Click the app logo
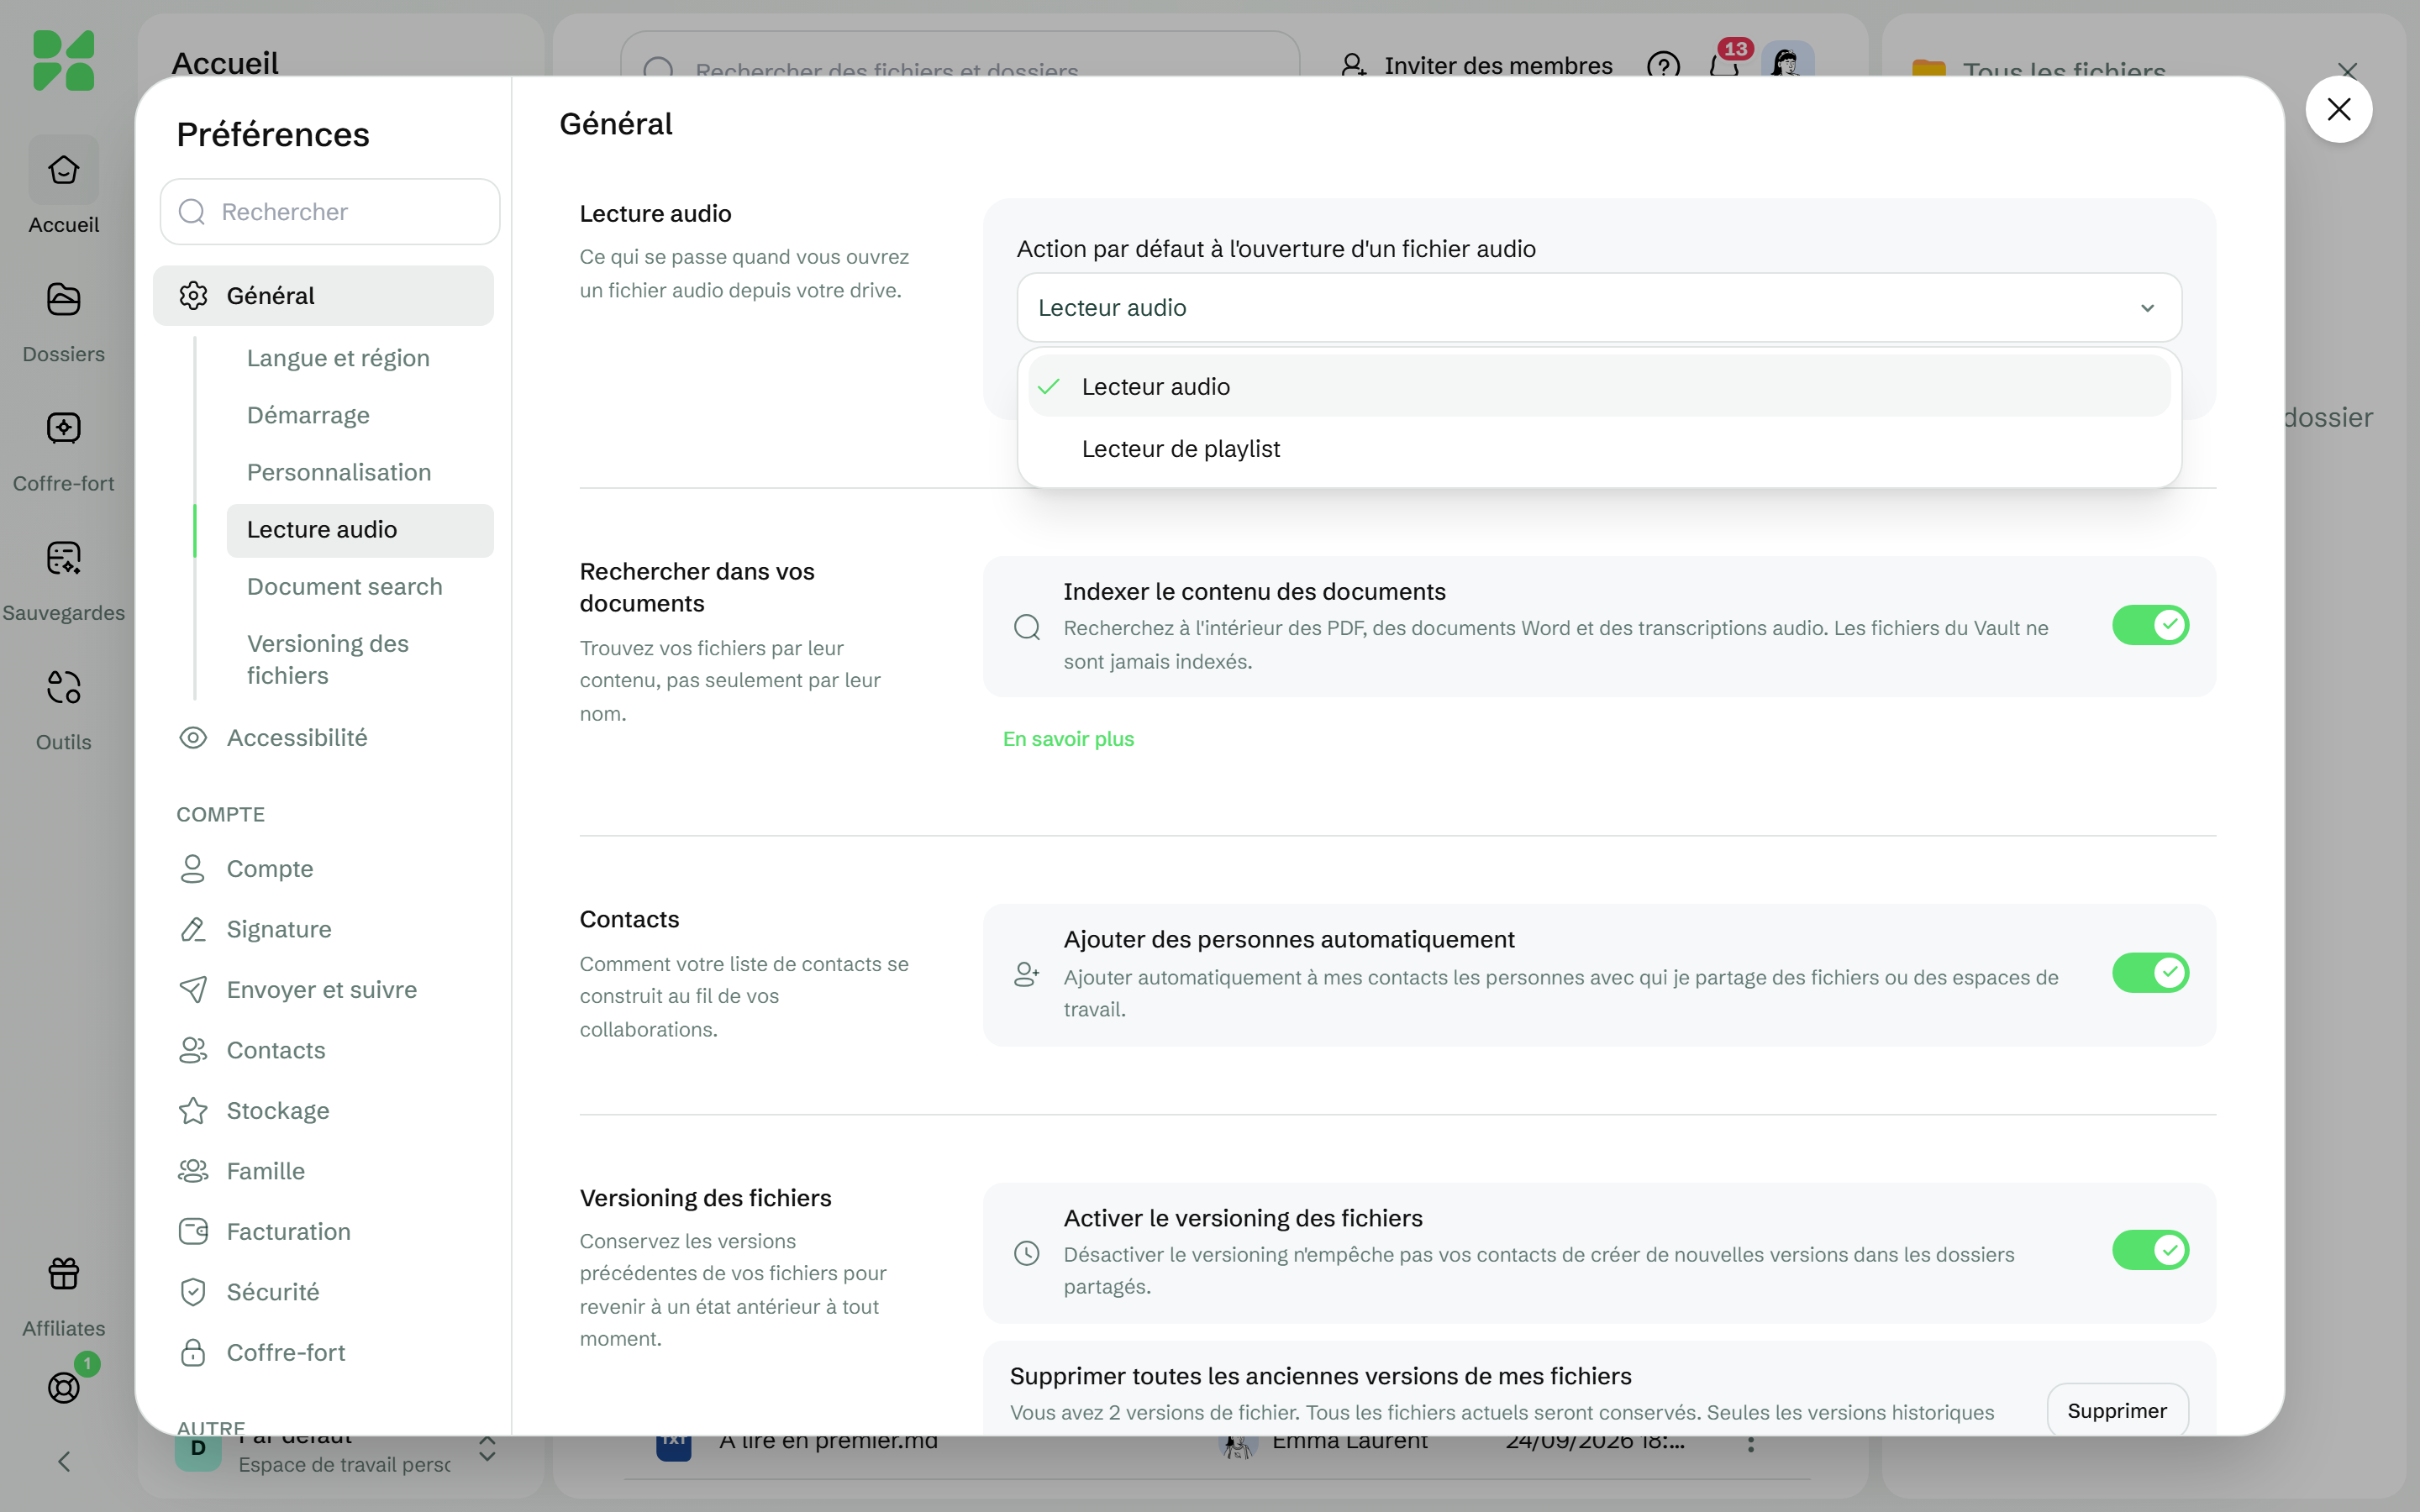2420x1512 pixels. (x=63, y=60)
